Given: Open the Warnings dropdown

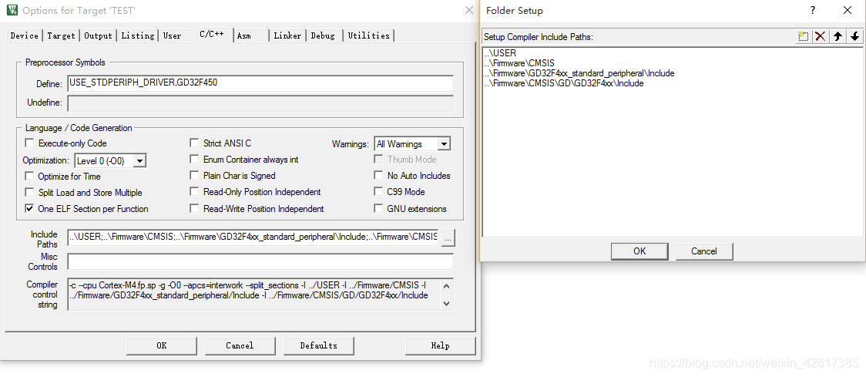Looking at the screenshot, I should pos(444,143).
